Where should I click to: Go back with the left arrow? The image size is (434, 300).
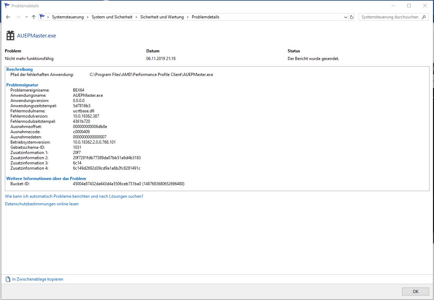(8, 17)
